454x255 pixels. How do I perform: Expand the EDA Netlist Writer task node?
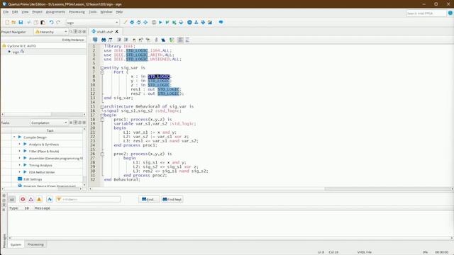point(20,172)
